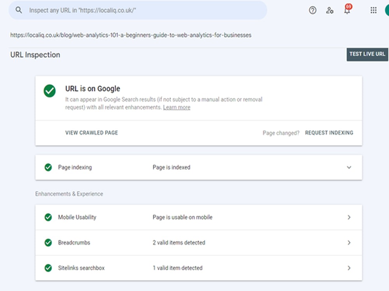Screen dimensions: 389x291
Task: Click the Sitelinks searchbox green check icon
Action: (x=48, y=268)
